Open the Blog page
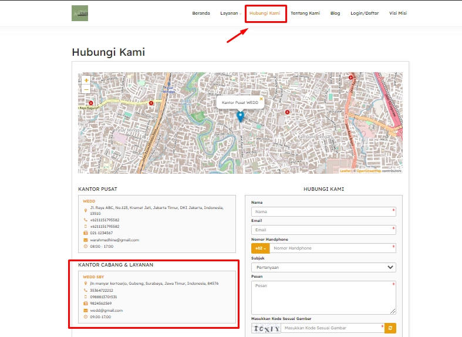 click(335, 13)
